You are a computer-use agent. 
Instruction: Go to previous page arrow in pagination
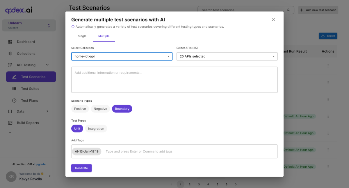(171, 184)
